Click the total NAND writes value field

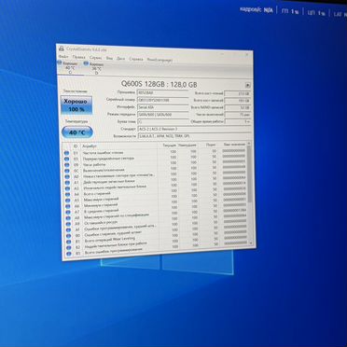[x=238, y=108]
